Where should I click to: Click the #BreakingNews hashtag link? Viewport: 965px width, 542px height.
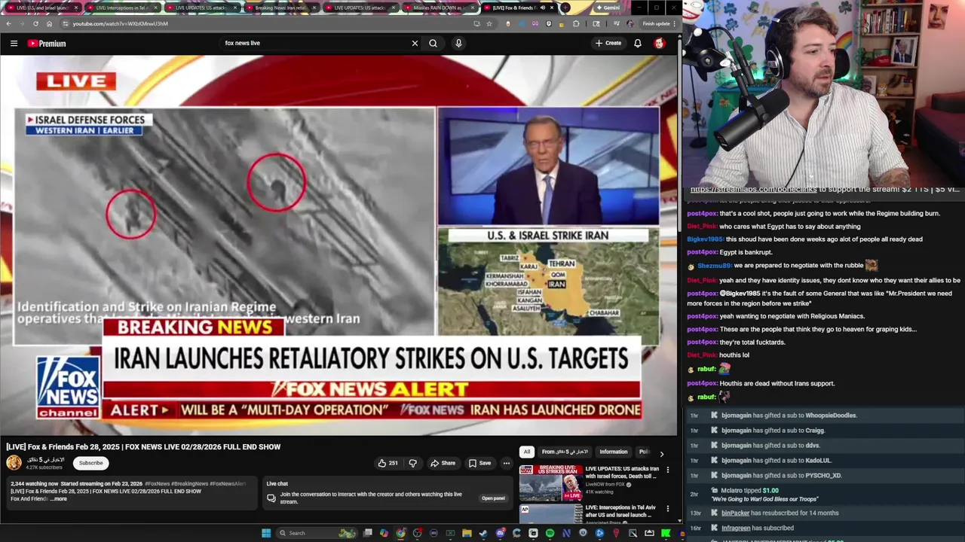[x=190, y=483]
